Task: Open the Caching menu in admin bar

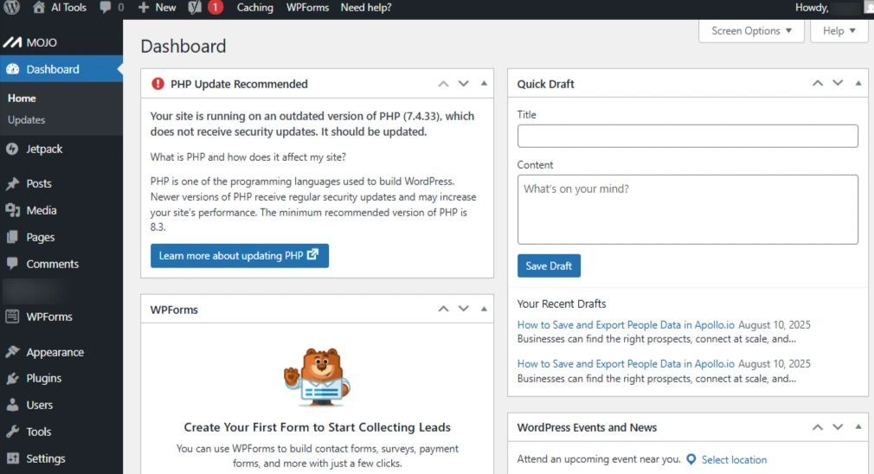Action: (x=254, y=8)
